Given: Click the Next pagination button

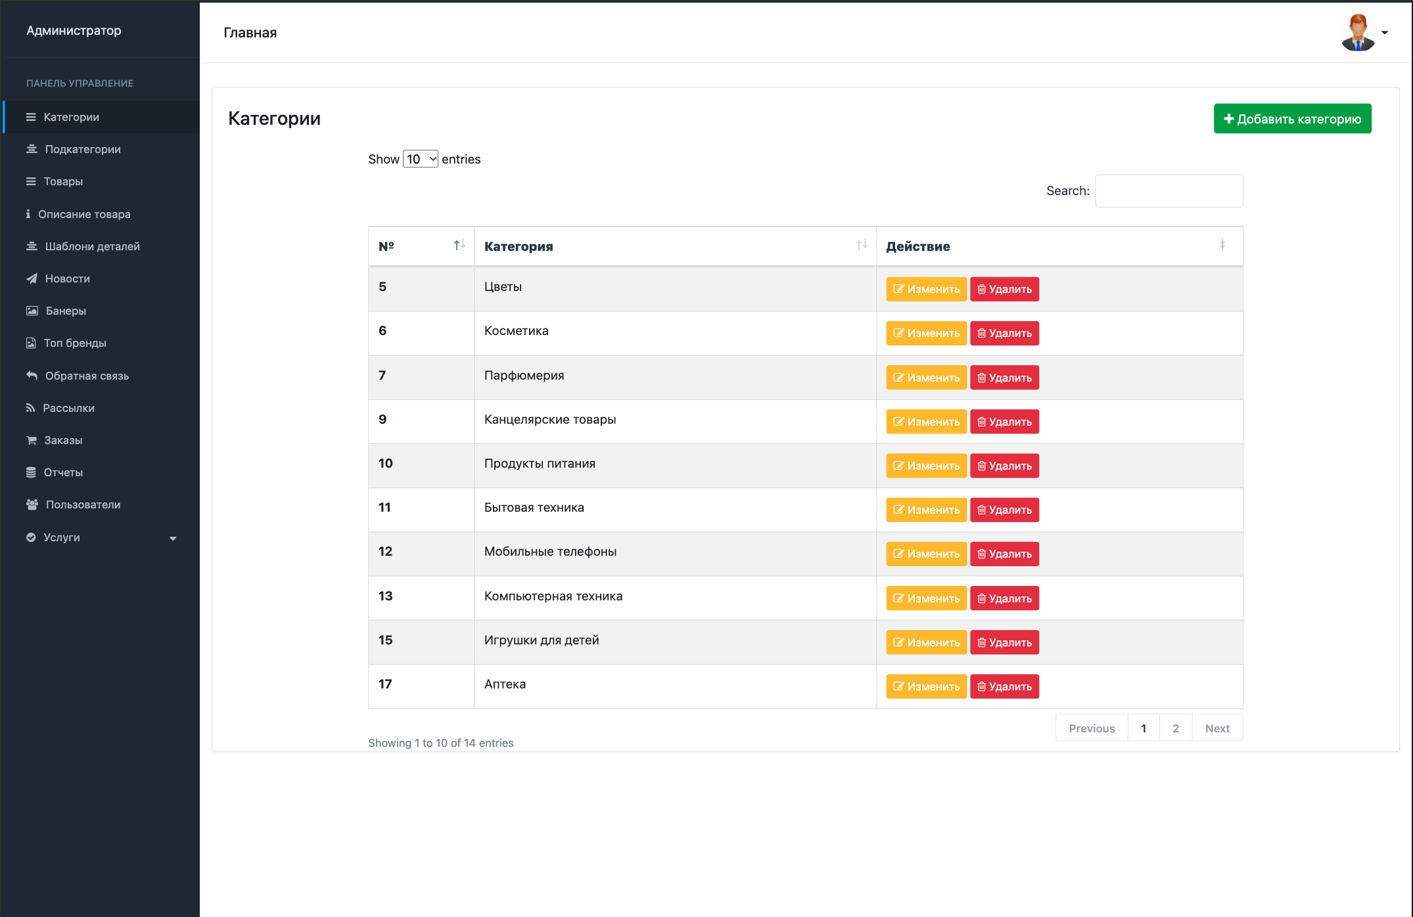Looking at the screenshot, I should 1217,728.
